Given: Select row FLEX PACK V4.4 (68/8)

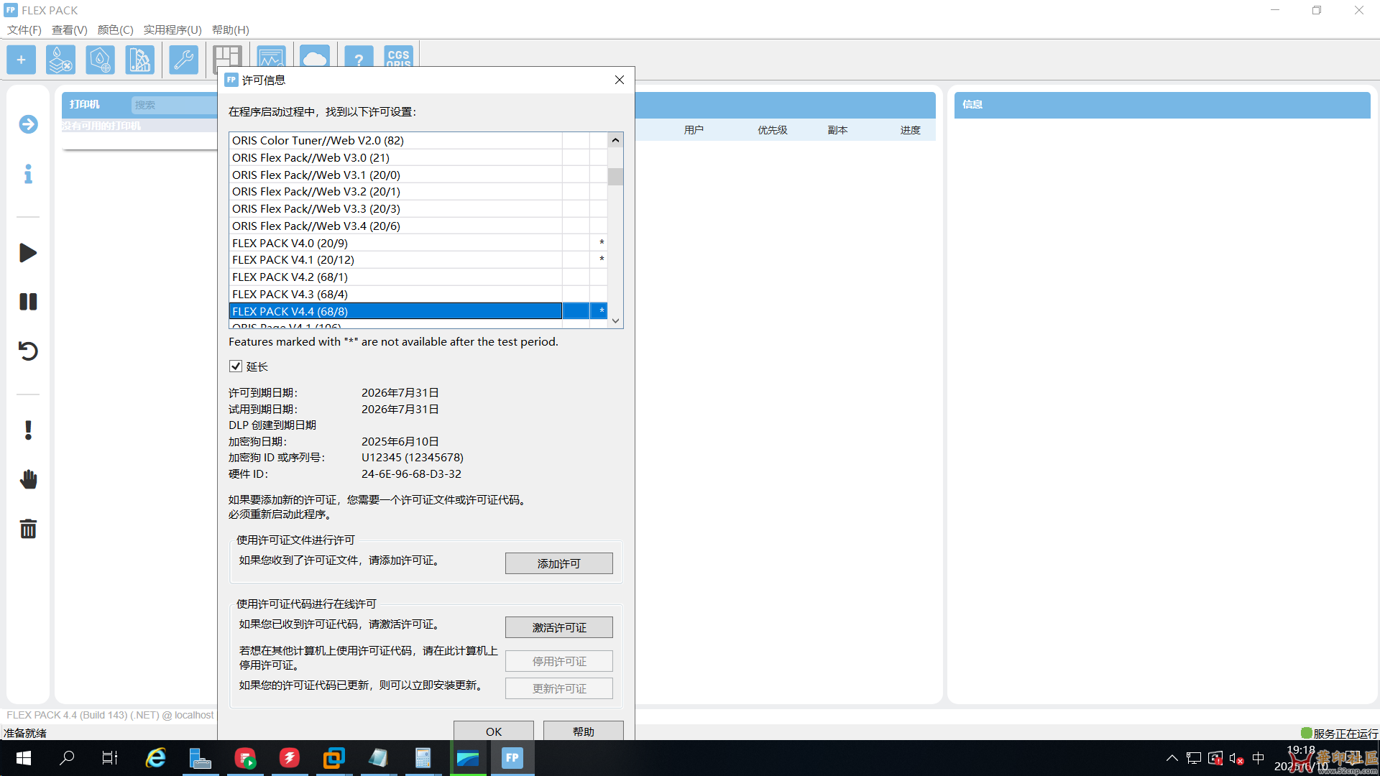Looking at the screenshot, I should 418,311.
